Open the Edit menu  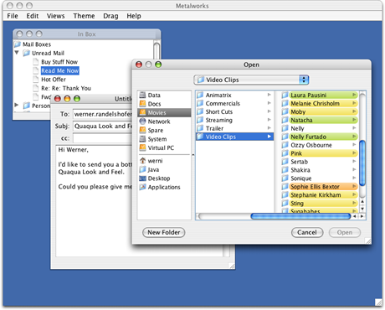[33, 16]
